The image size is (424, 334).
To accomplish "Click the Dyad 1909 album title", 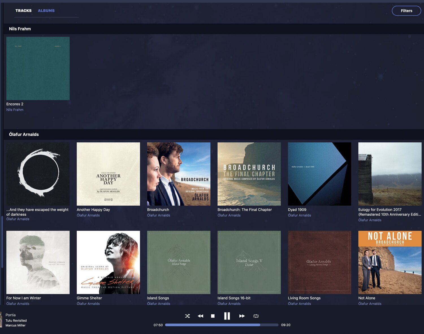I will [297, 210].
